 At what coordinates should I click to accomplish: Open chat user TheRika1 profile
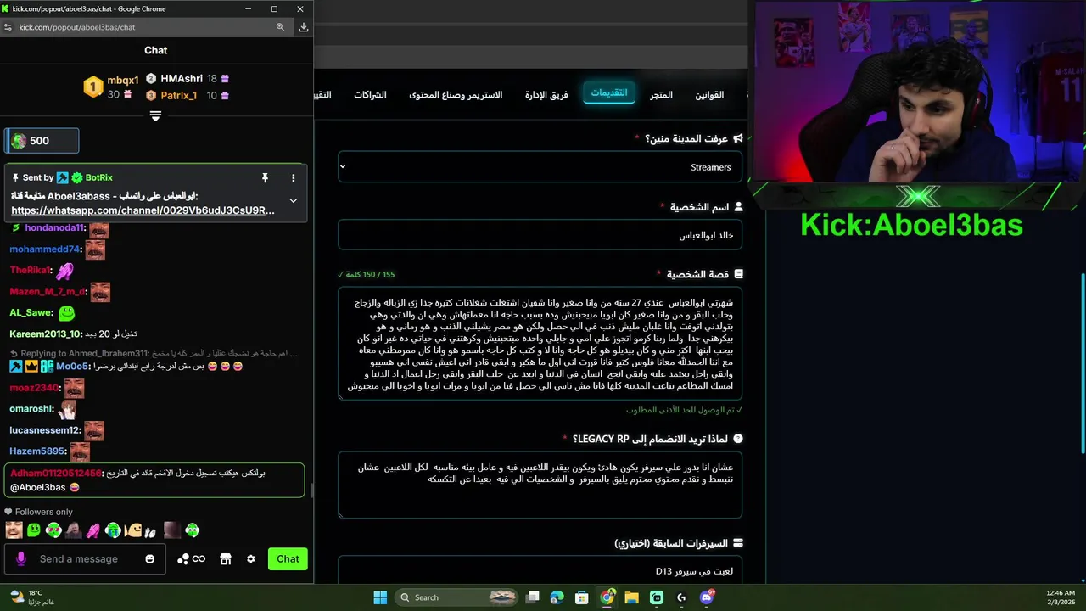click(x=30, y=271)
